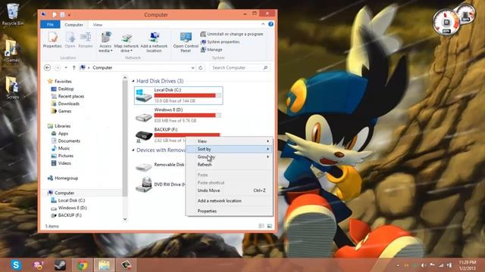Click the Explorer help icon
Viewport: 485px width, 272px height.
point(271,24)
